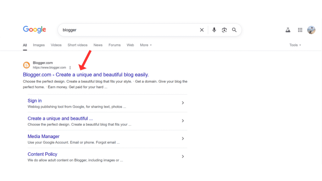This screenshot has height=181, width=322.
Task: Click the https://www.blogger.com URL text
Action: click(x=49, y=68)
